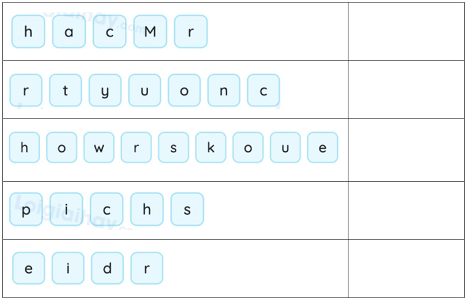Click the empty answer cell beside 'hacMr'
Screen dimensions: 467x300
pyautogui.click(x=405, y=31)
